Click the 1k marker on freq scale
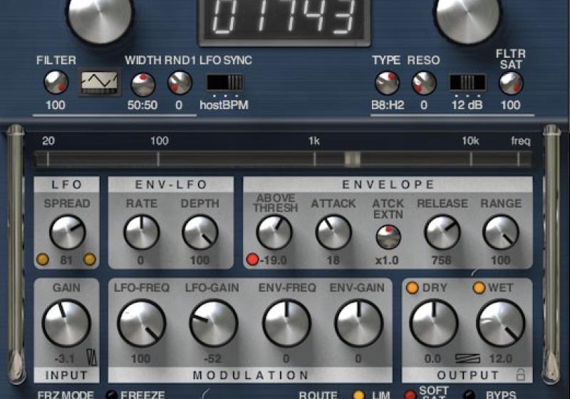The image size is (570, 399). [x=314, y=141]
